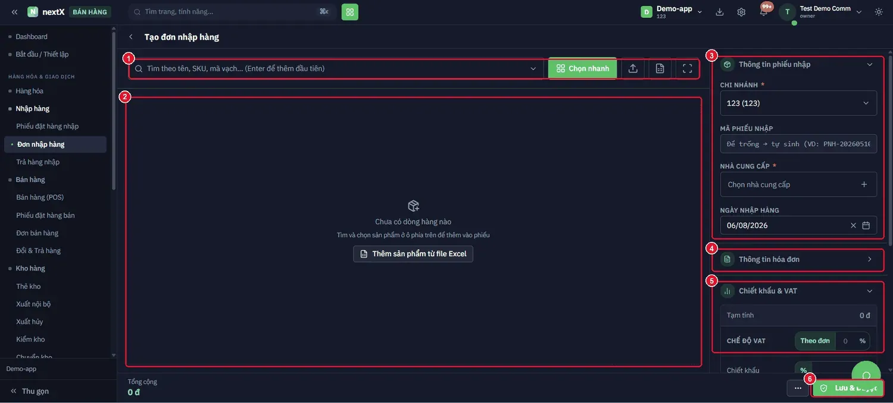Open Kiểm kho in the sidebar
The image size is (893, 403).
click(30, 339)
